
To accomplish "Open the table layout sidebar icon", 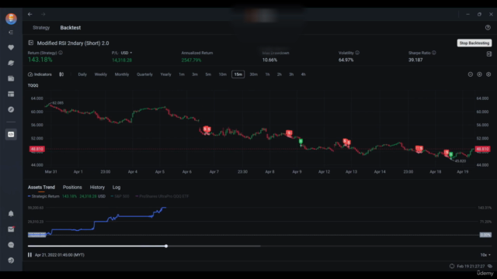I will coord(11,94).
